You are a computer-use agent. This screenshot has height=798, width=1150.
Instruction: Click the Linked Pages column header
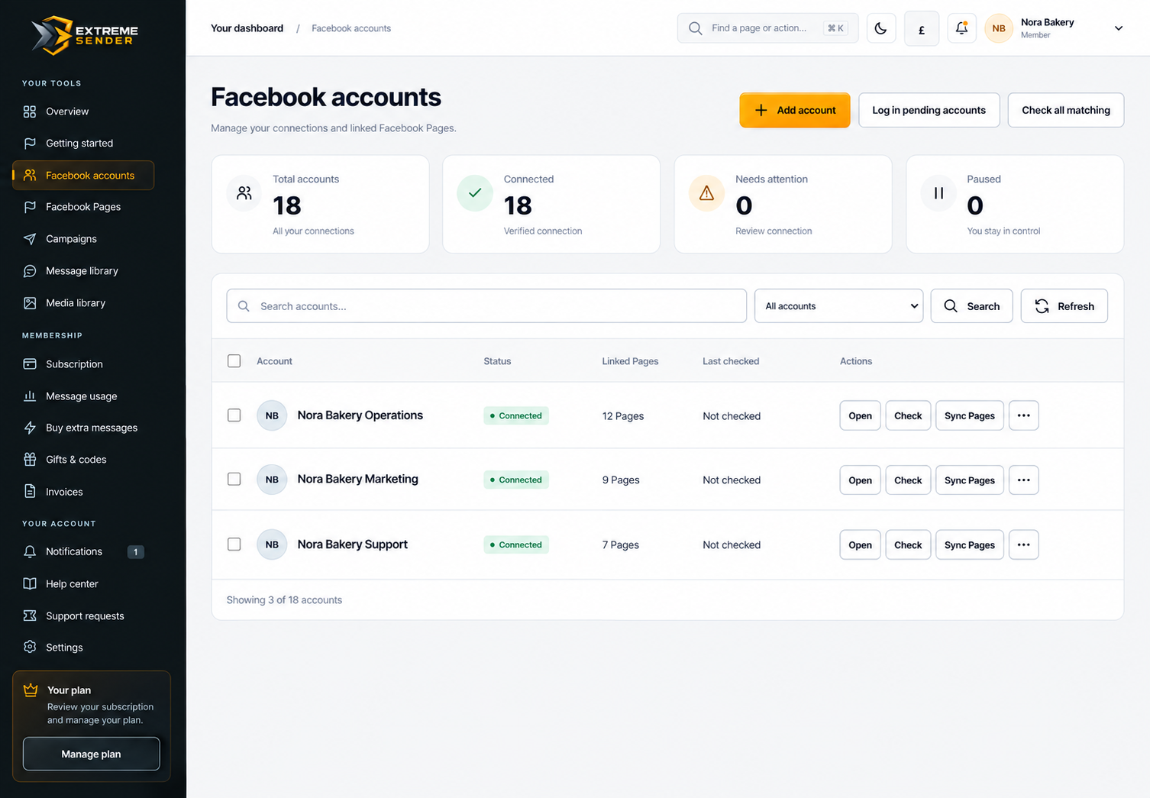pyautogui.click(x=630, y=361)
